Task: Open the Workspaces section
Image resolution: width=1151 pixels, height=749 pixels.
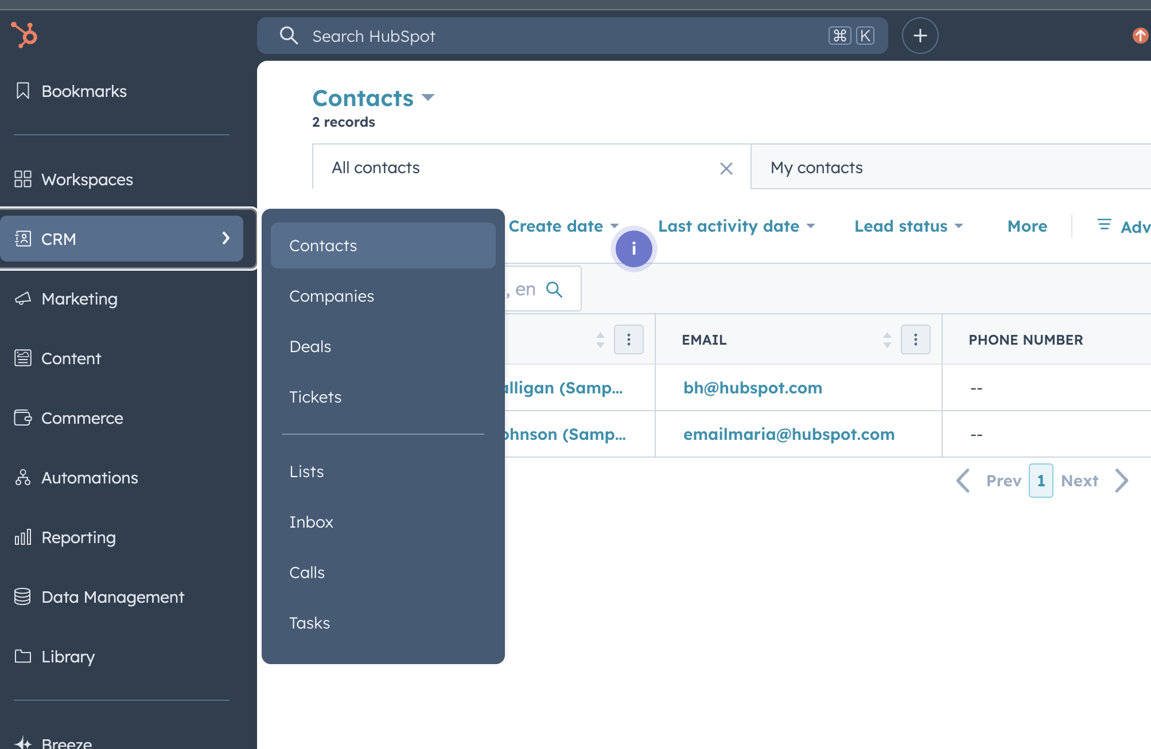Action: point(73,180)
